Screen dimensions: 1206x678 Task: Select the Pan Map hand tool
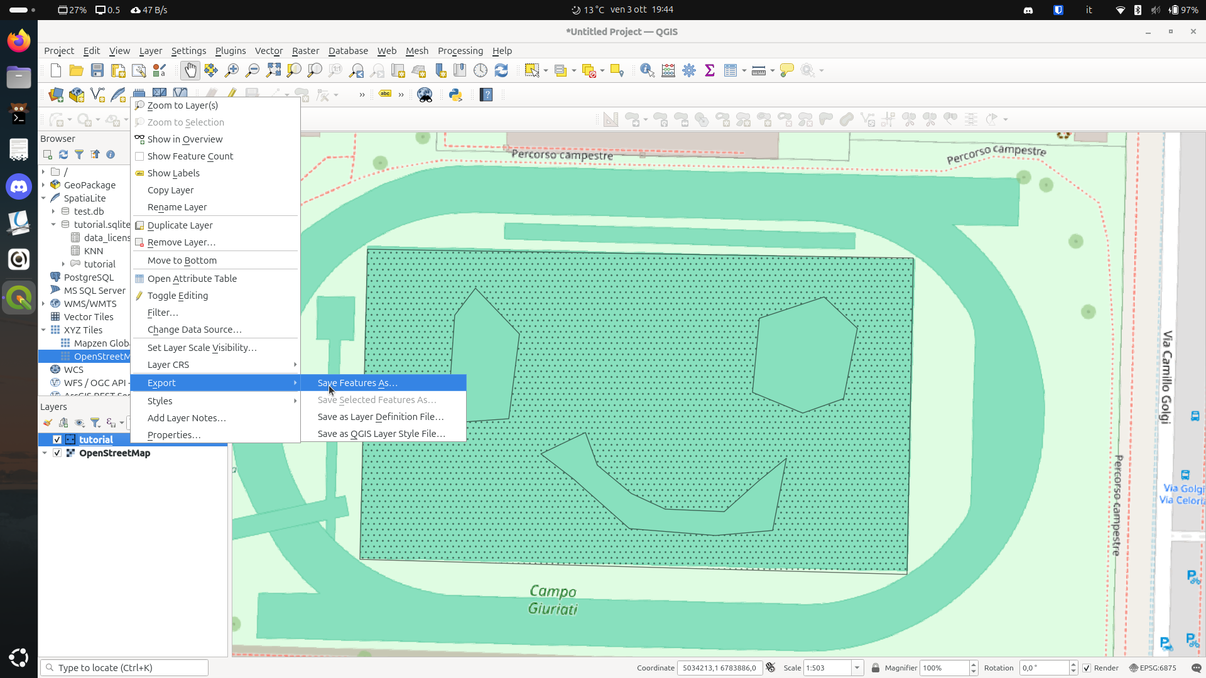click(x=190, y=70)
